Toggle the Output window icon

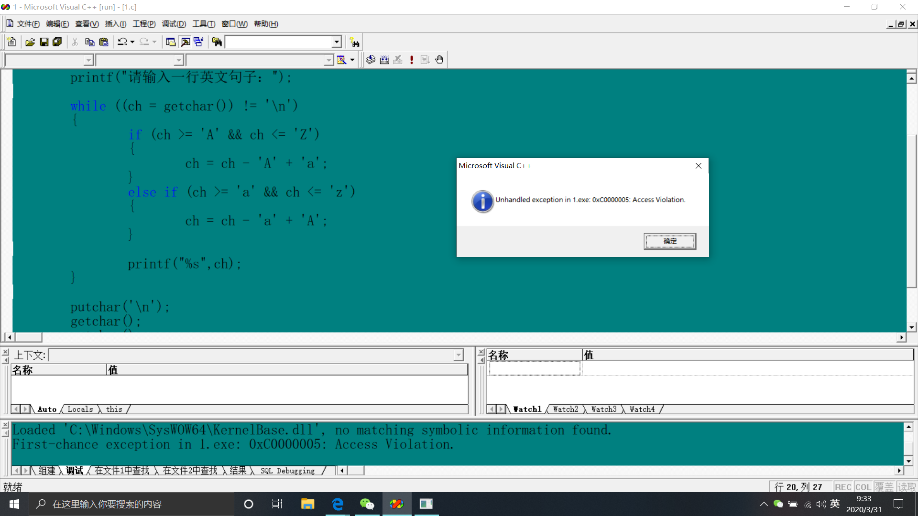[x=185, y=42]
